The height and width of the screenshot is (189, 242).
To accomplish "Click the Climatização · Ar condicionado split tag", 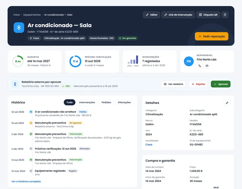I will coord(64,38).
